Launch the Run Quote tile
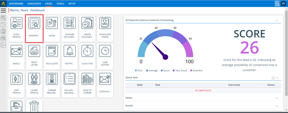The image size is (288, 113). click(x=52, y=56)
